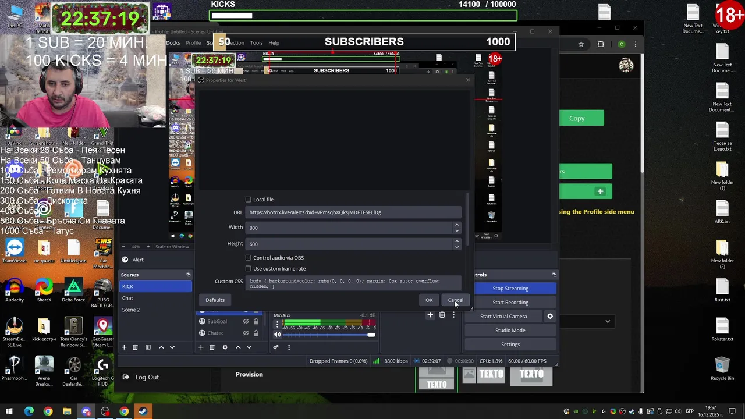Open advanced audio properties gears icon
Screen dimensions: 745x419
point(276,347)
